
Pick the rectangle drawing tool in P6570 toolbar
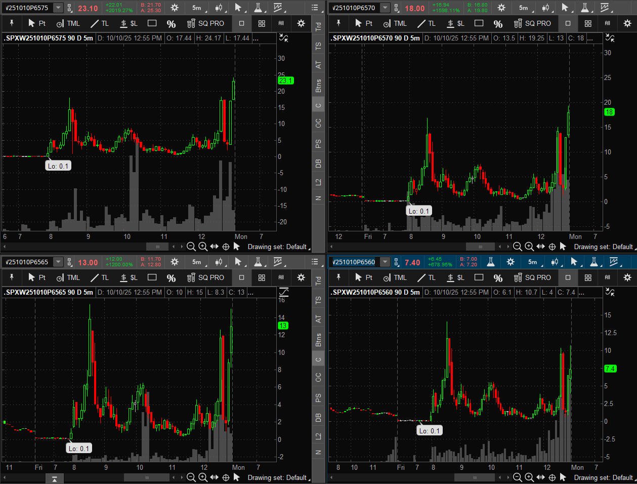pos(479,23)
